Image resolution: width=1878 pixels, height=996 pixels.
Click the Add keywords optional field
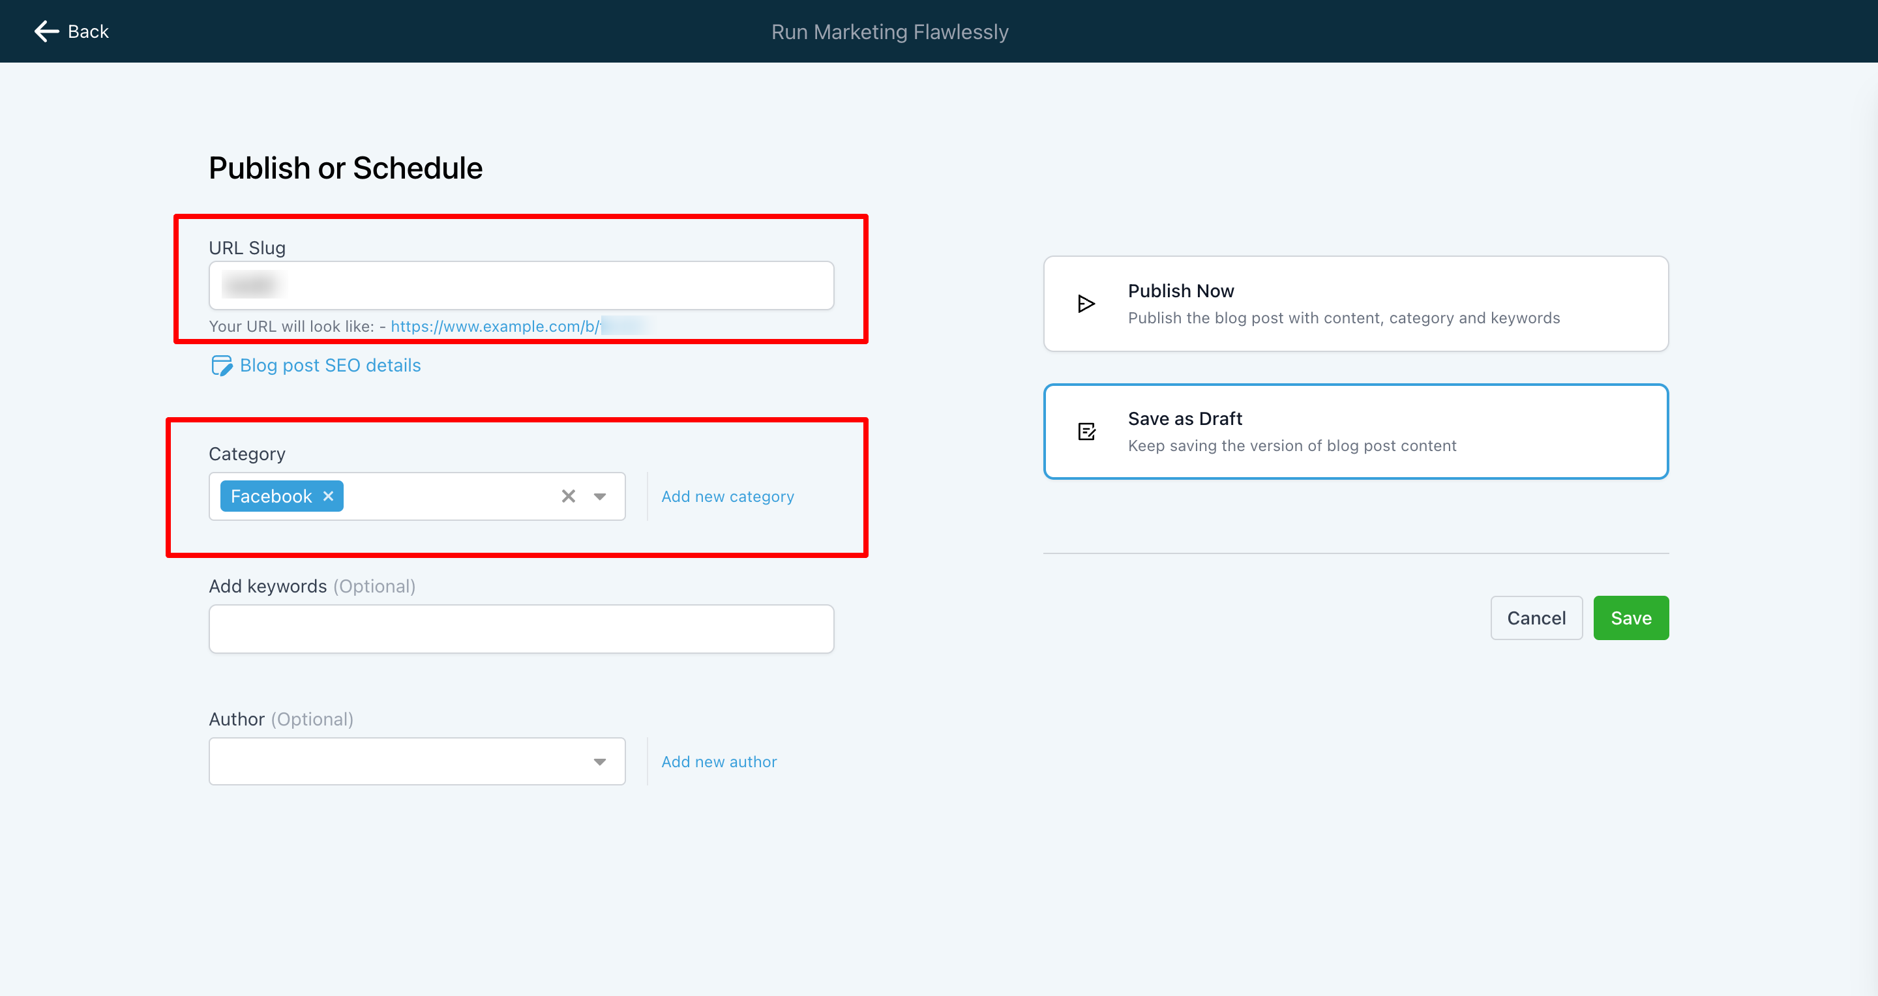click(522, 628)
